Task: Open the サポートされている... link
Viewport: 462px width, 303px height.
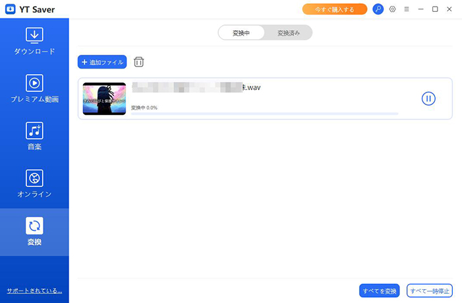Action: (34, 290)
